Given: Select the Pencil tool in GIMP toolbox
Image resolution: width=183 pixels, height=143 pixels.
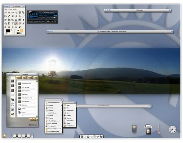Looking at the screenshot, I should point(13,23).
